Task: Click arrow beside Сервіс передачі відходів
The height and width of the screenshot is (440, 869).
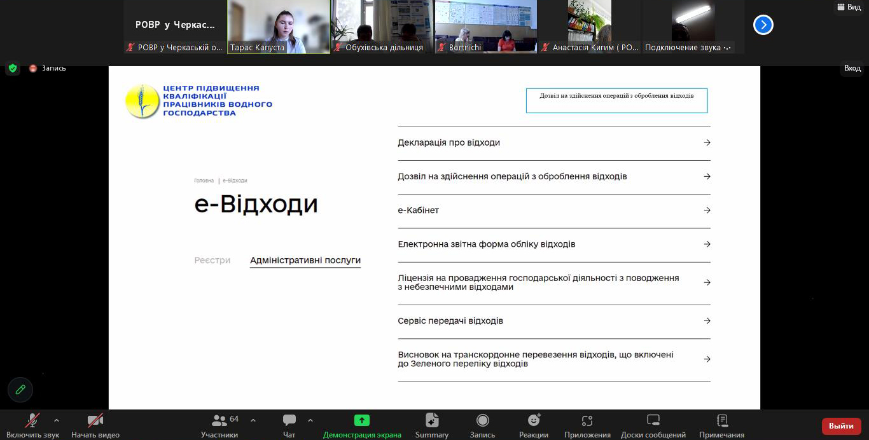Action: [x=707, y=321]
